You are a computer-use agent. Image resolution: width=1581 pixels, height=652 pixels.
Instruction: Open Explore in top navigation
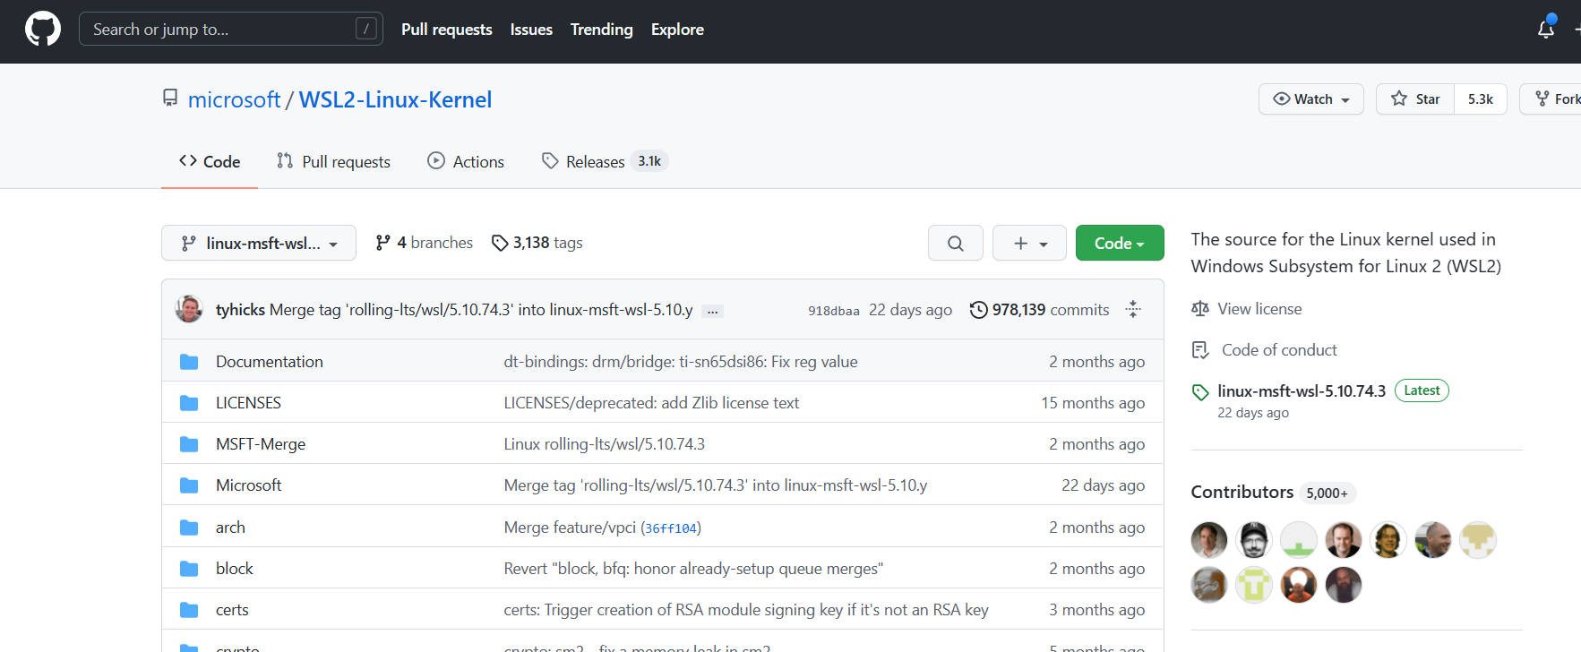click(x=677, y=30)
